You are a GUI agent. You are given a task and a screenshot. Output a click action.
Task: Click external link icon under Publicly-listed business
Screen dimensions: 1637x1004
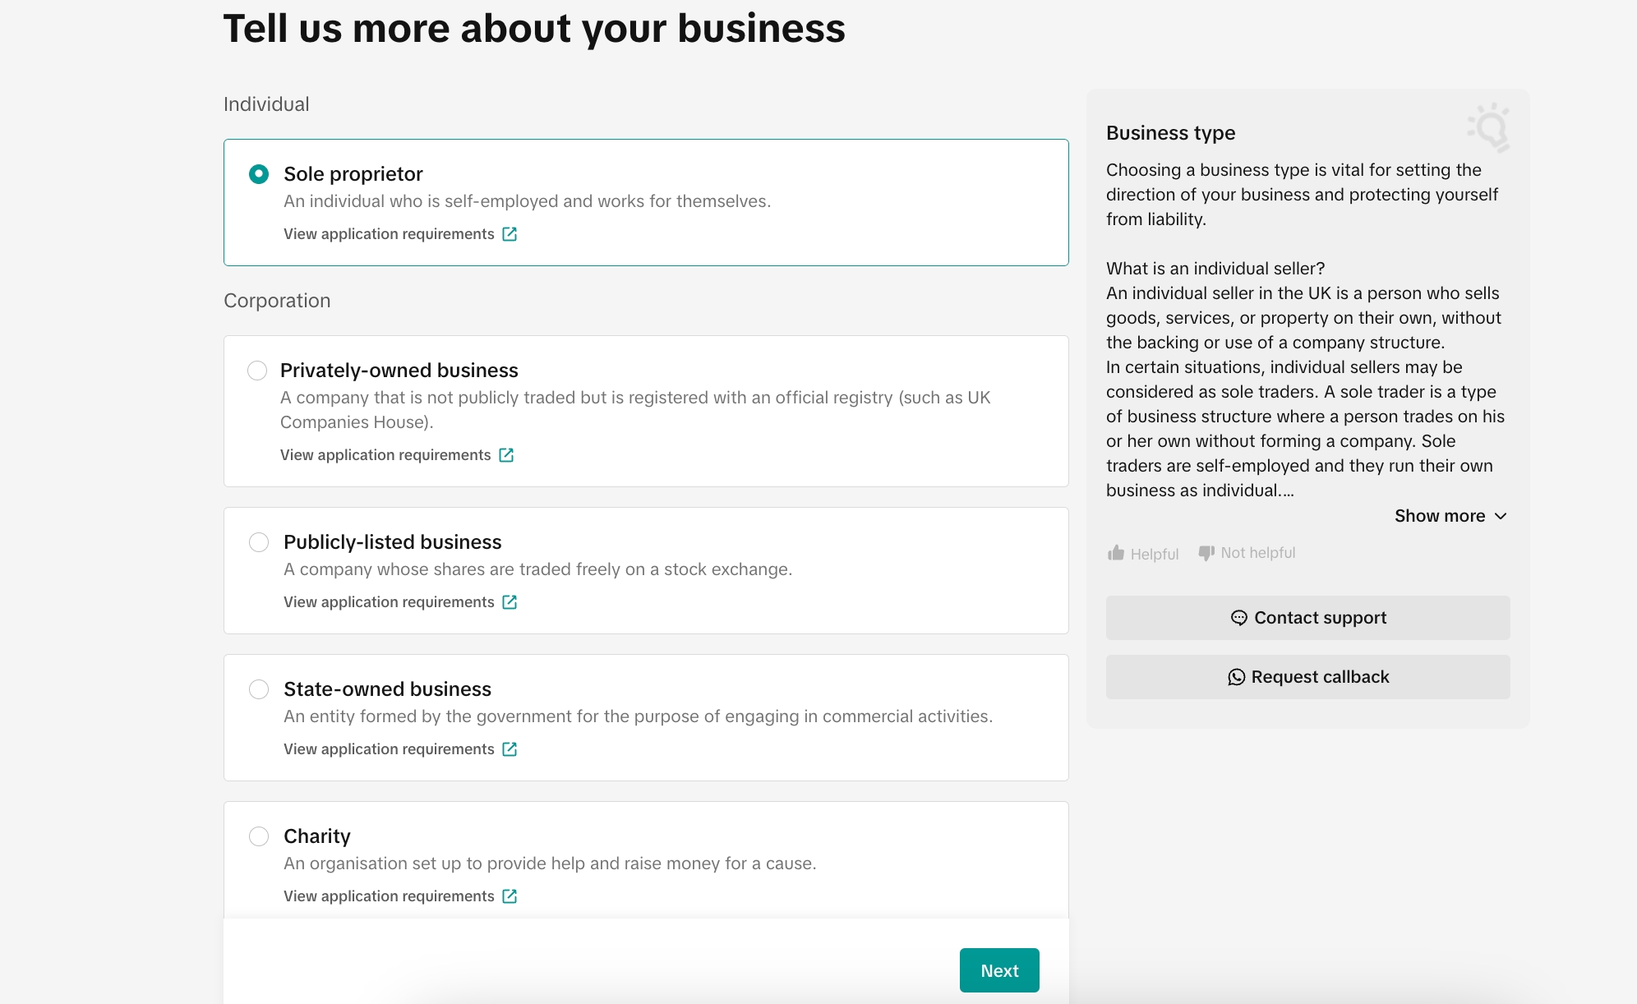510,602
